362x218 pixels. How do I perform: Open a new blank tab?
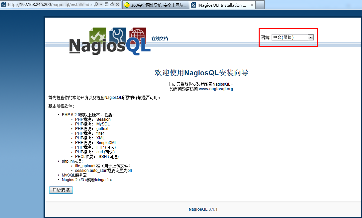click(x=260, y=5)
